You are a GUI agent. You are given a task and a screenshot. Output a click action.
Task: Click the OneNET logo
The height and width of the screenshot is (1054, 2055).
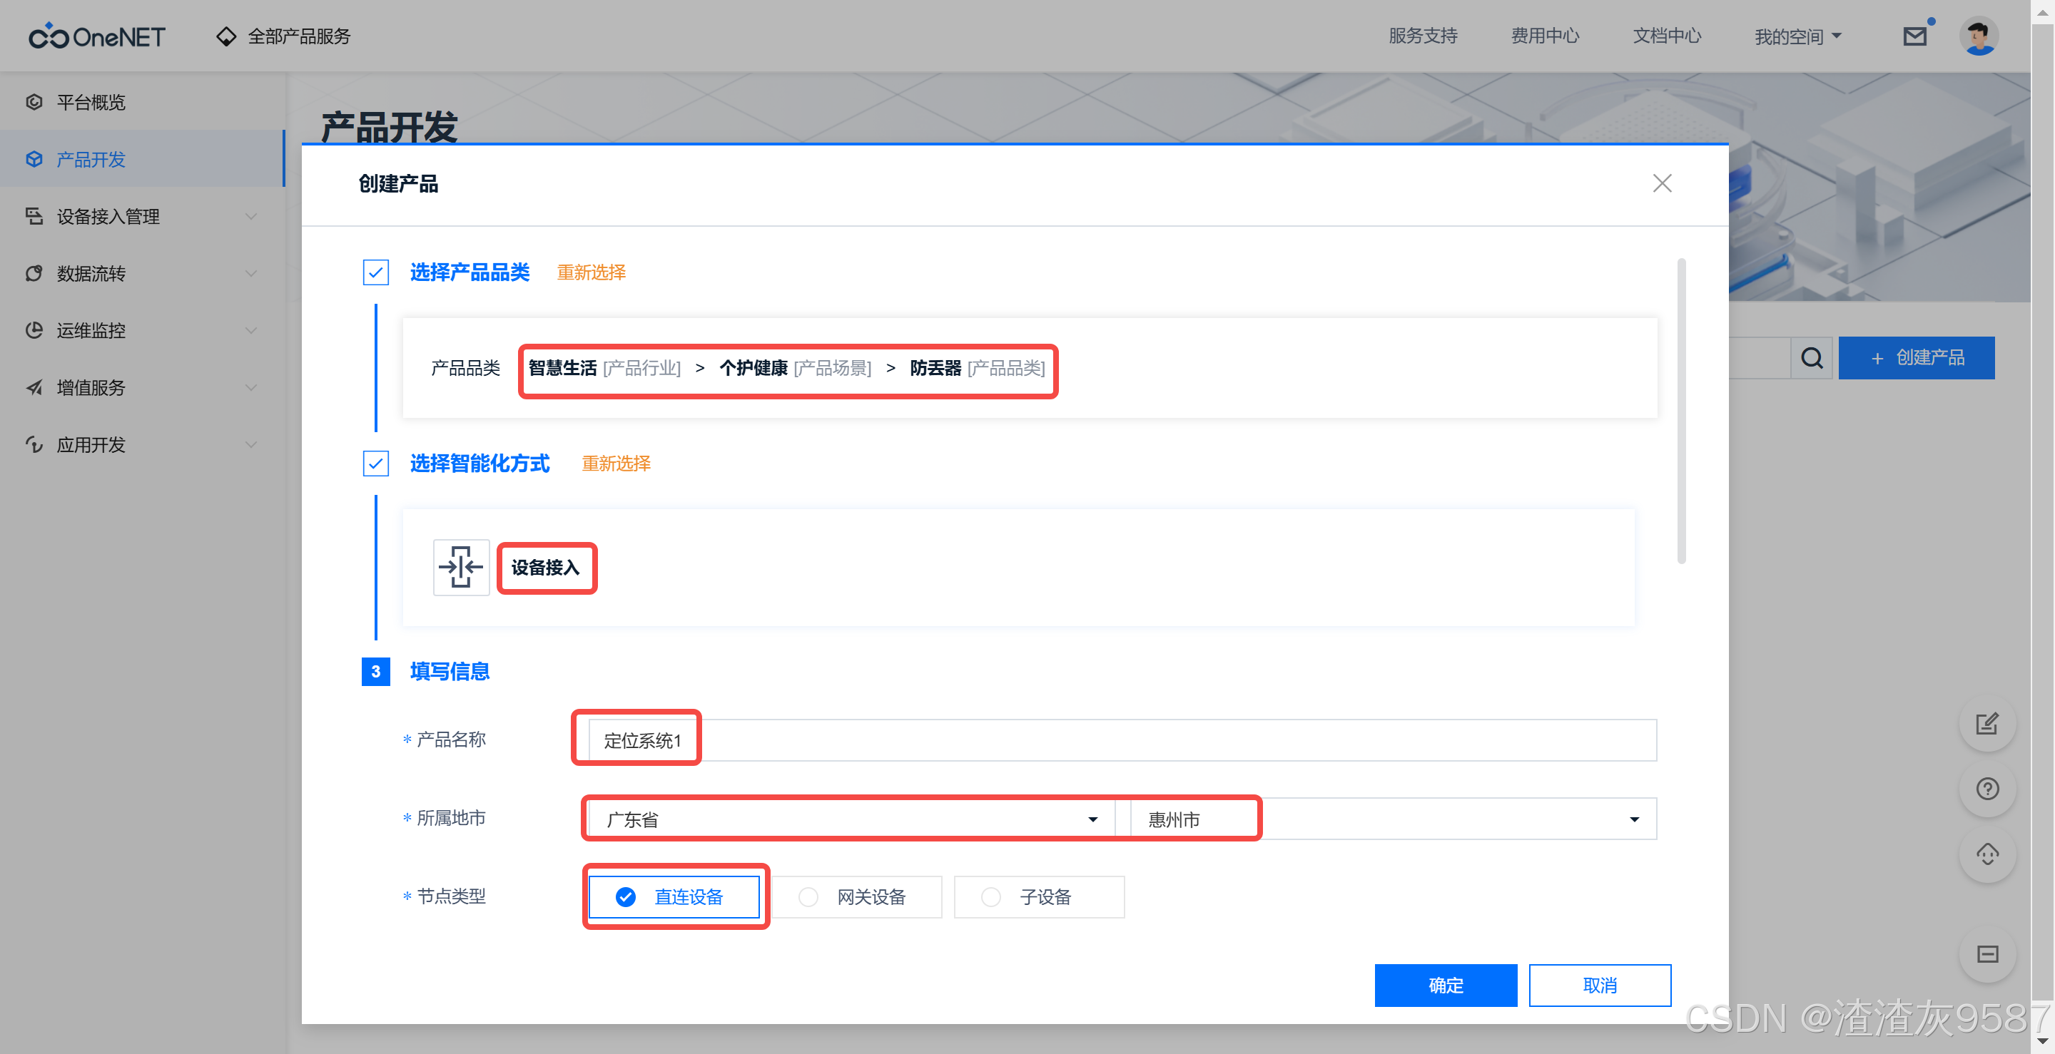click(x=97, y=36)
